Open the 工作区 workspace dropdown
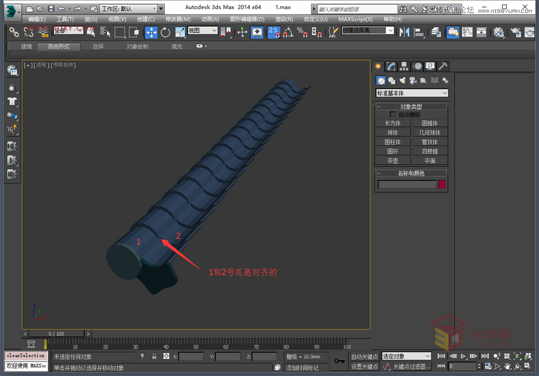 [x=127, y=8]
